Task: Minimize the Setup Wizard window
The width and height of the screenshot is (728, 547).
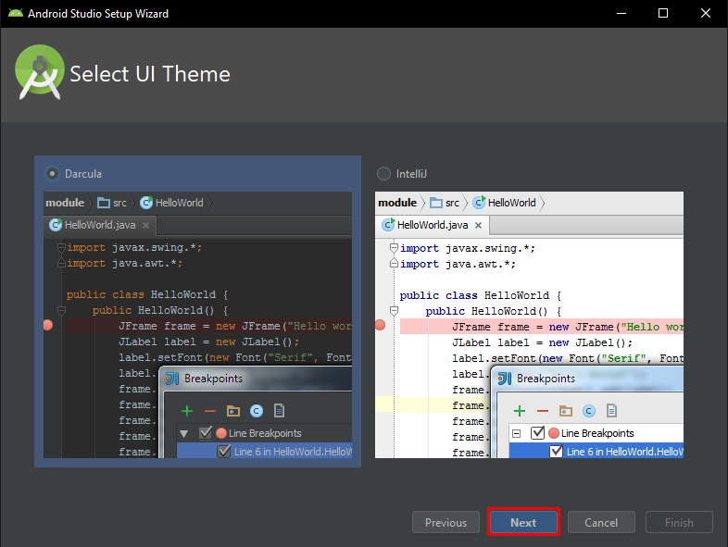Action: click(621, 14)
